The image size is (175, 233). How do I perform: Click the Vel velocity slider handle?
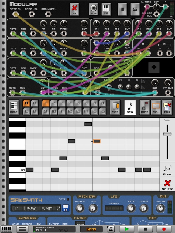click(167, 134)
